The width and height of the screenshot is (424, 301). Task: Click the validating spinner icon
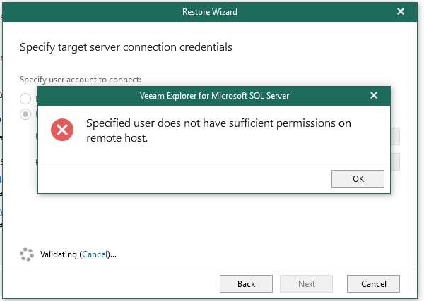(27, 254)
